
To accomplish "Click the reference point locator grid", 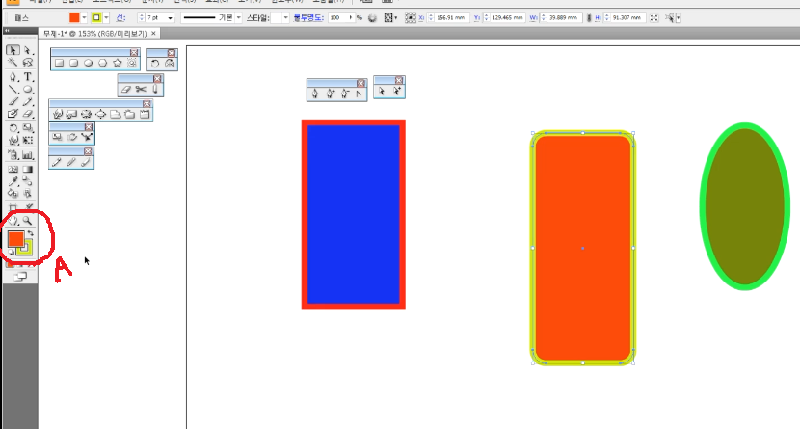I will tap(411, 18).
